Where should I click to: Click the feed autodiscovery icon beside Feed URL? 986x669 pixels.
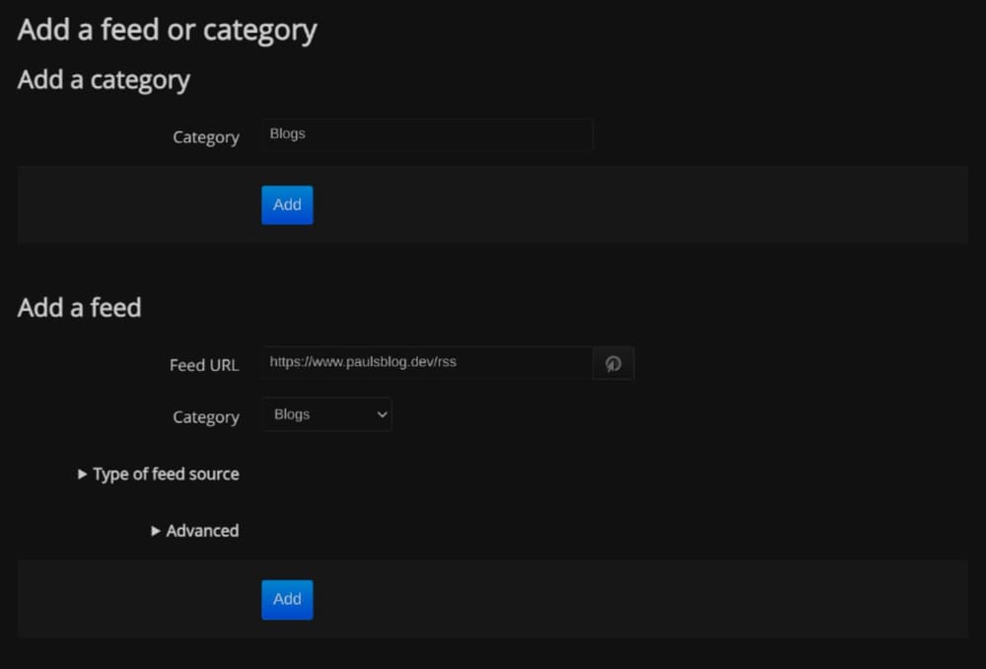click(613, 363)
